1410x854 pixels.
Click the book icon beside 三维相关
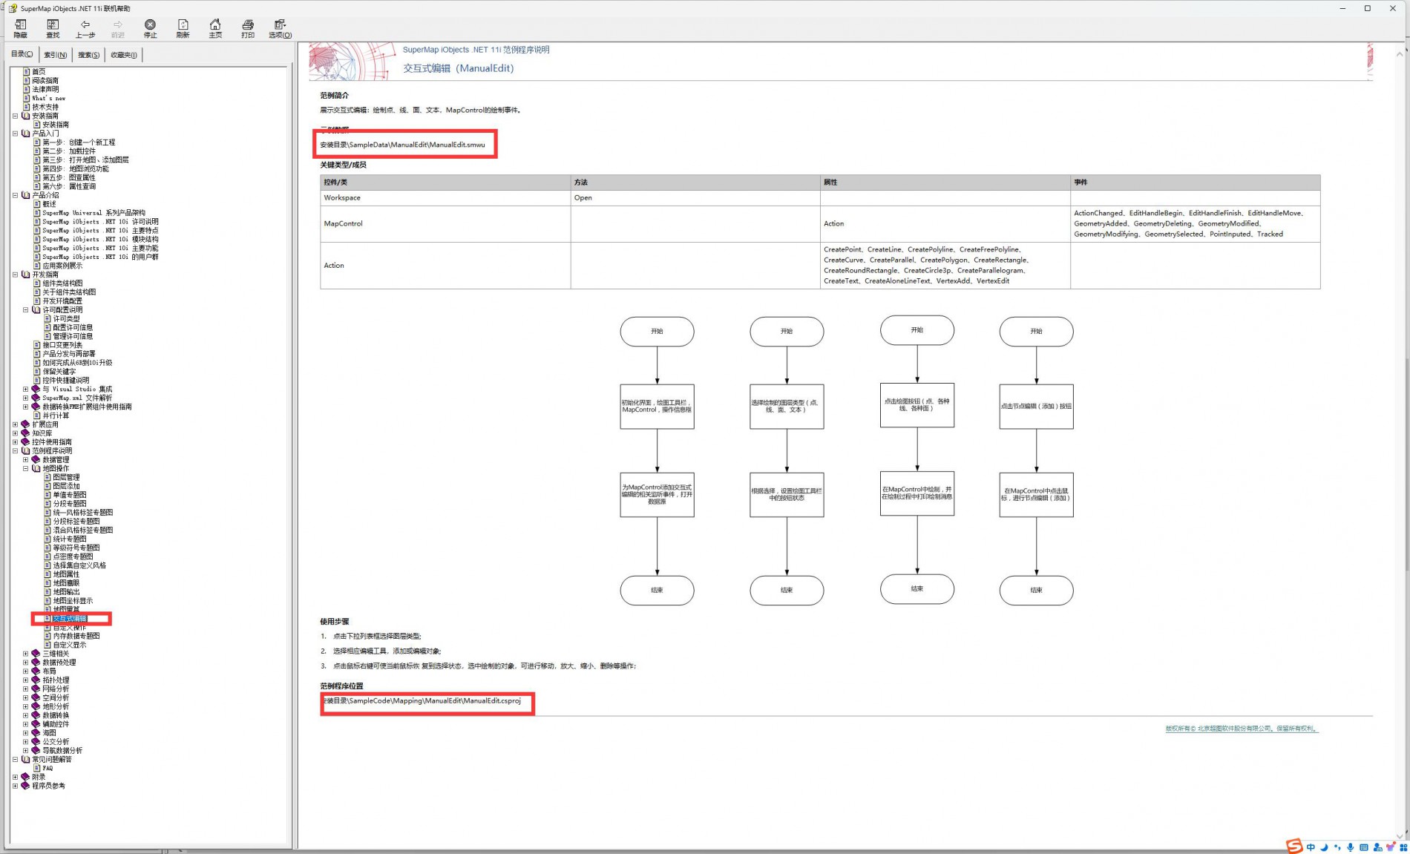[36, 654]
